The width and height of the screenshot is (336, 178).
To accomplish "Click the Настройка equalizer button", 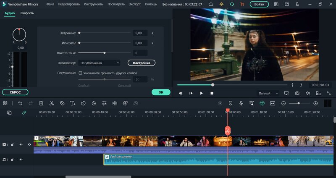I will 142,63.
